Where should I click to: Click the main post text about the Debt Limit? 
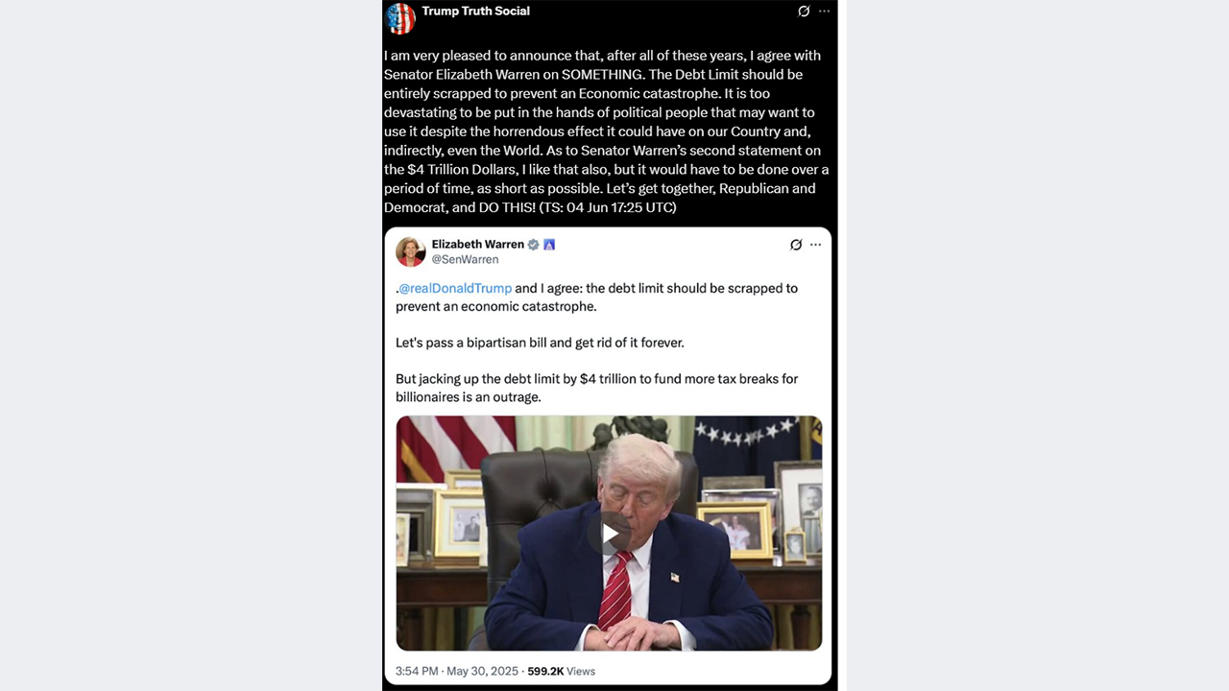tap(607, 131)
